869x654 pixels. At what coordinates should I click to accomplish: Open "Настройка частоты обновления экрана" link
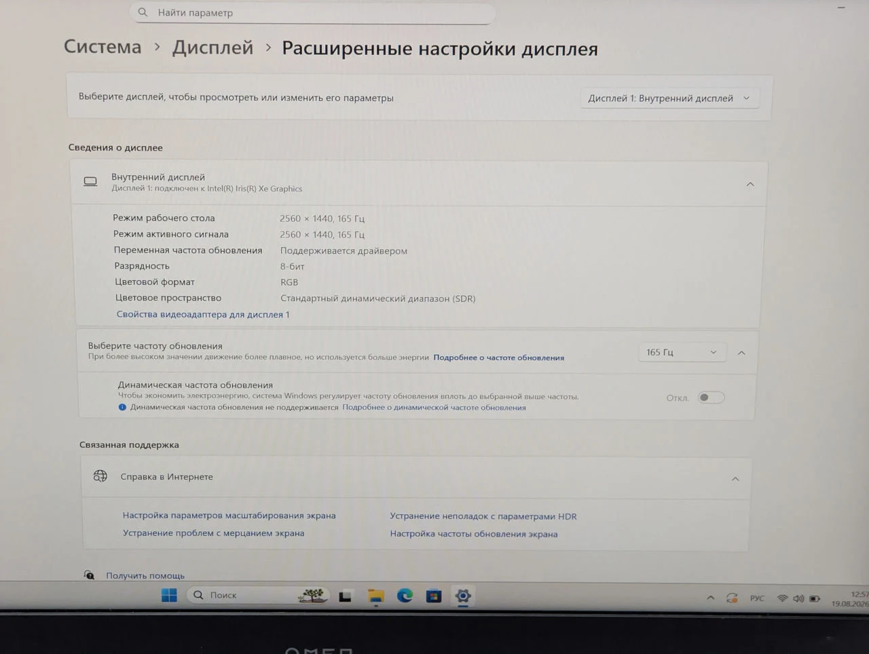[474, 534]
